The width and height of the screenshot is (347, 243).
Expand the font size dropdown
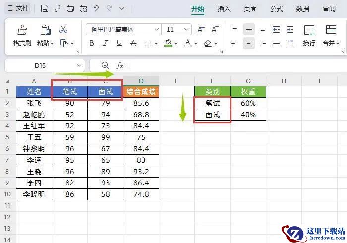(x=186, y=30)
